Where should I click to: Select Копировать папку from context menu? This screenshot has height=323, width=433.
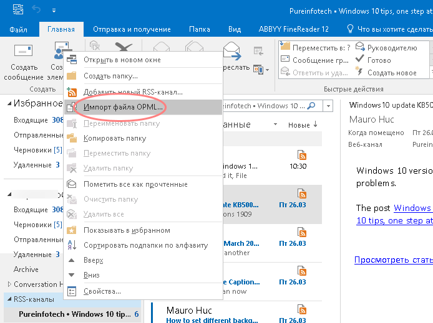(143, 138)
